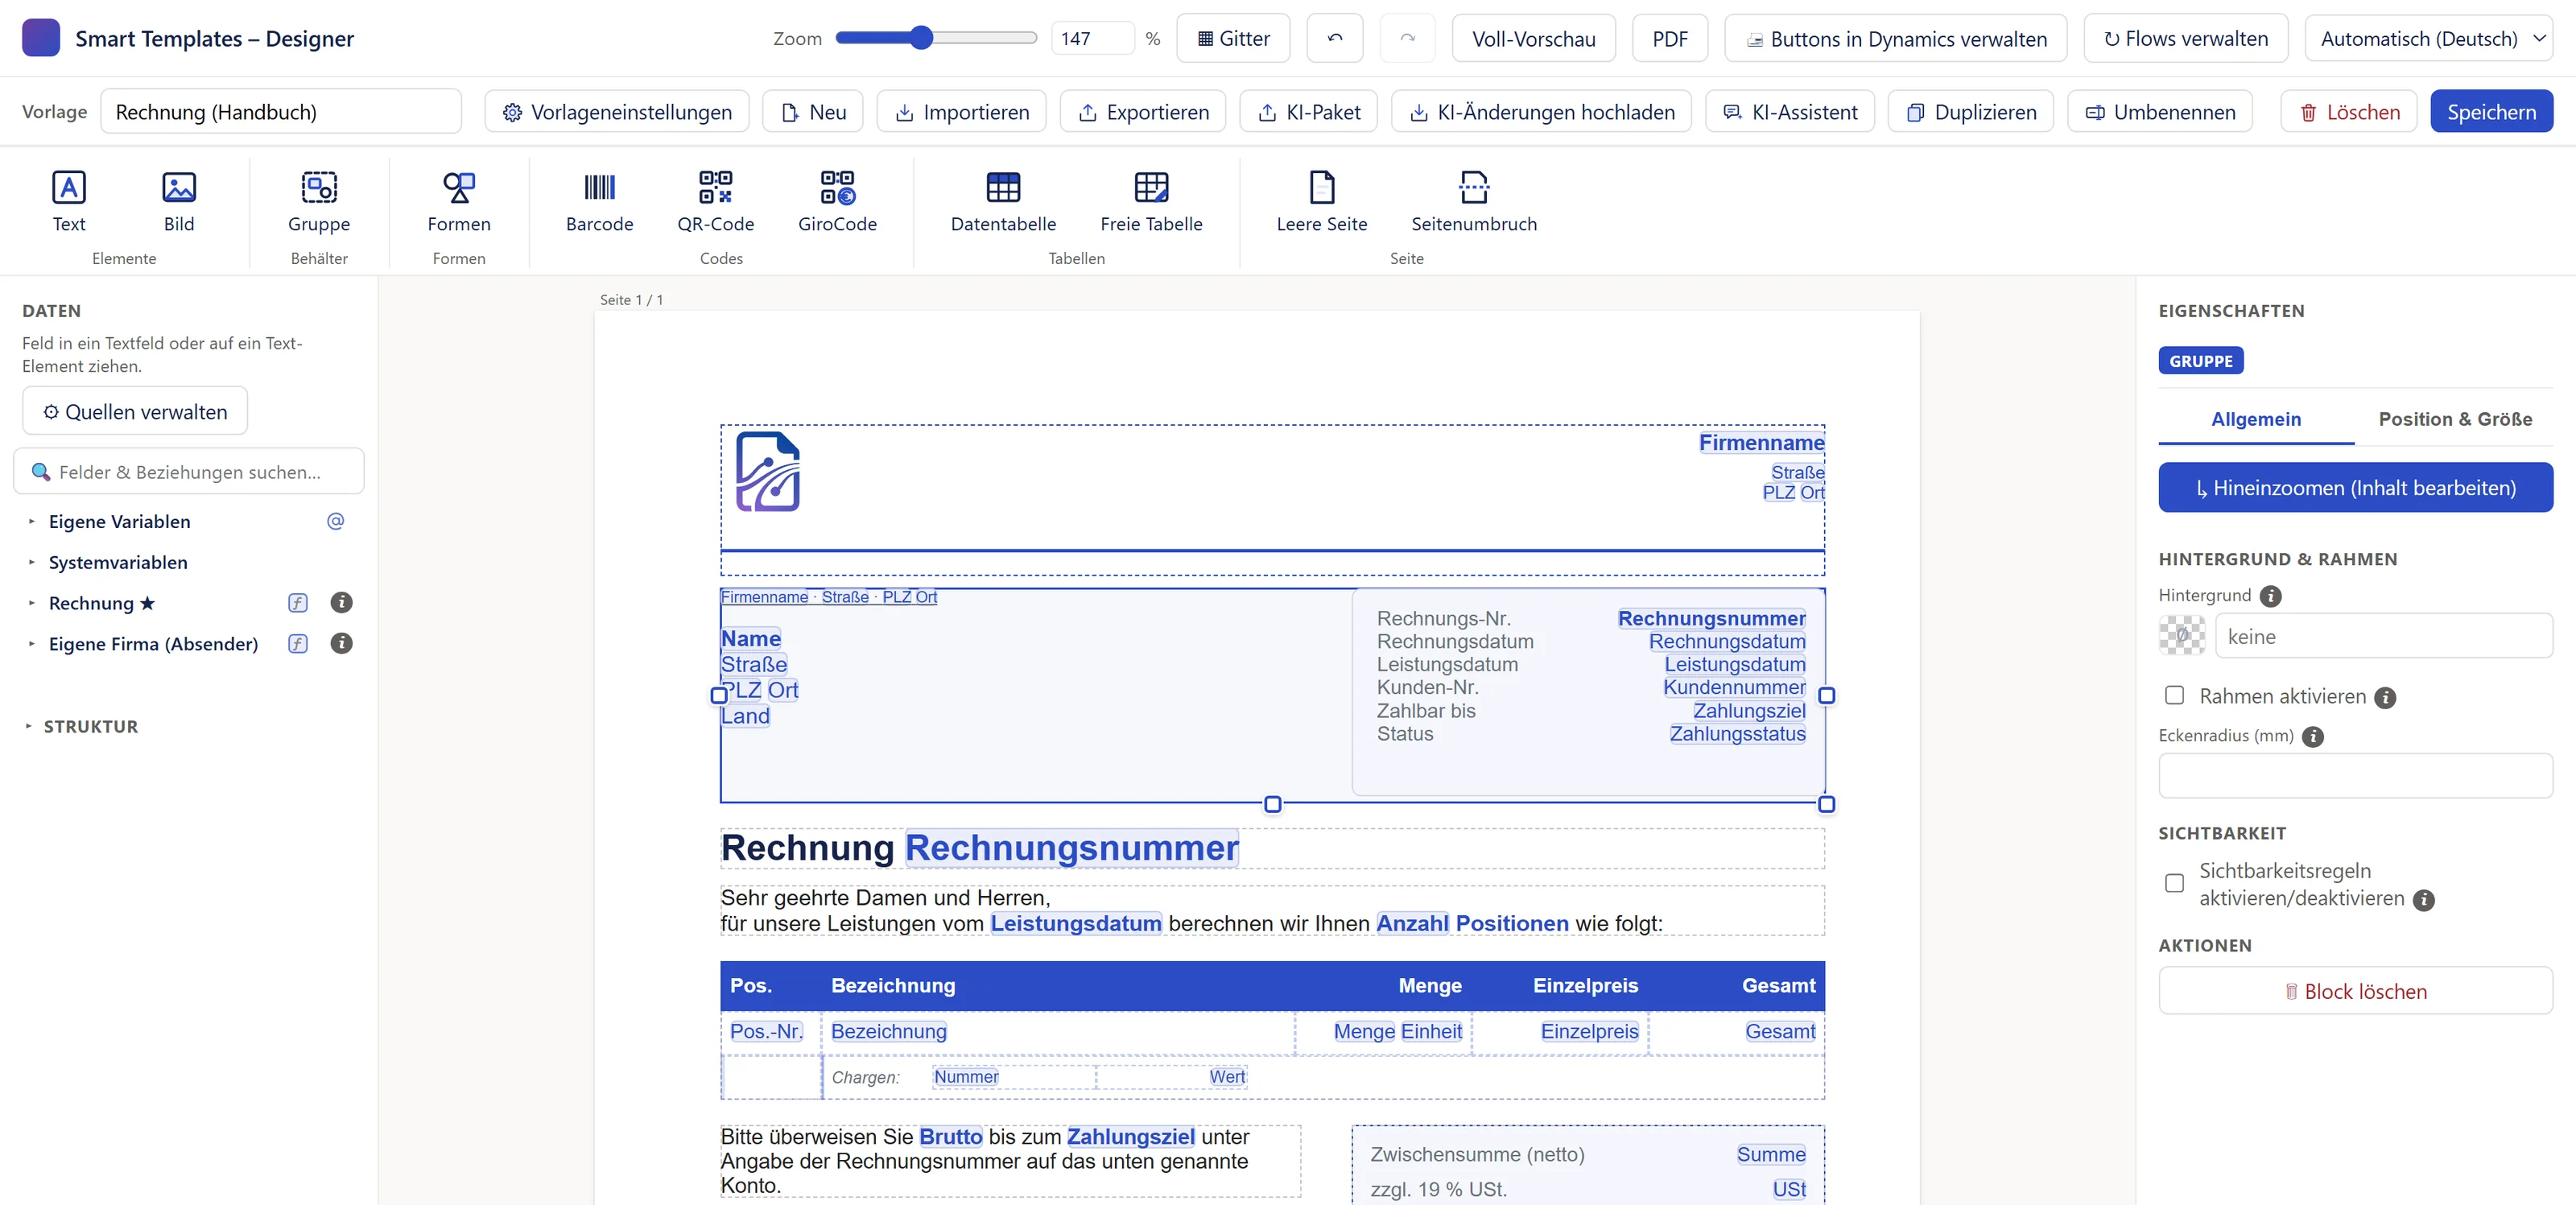Click the PDF button
Screen dimensions: 2576x1205
[x=1669, y=38]
